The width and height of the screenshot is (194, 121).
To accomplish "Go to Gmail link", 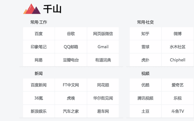I will [103, 47].
